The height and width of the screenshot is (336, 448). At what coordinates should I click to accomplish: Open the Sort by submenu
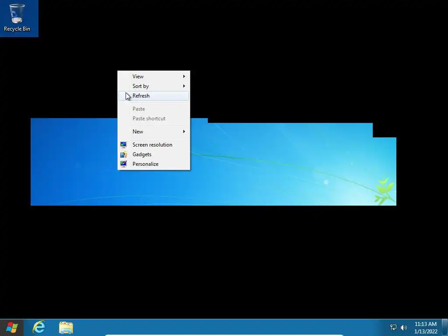(x=154, y=86)
